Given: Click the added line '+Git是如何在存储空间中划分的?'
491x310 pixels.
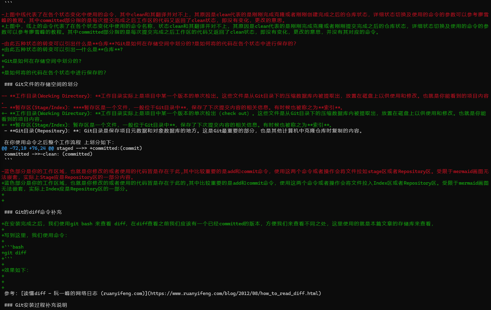Looking at the screenshot, I should pyautogui.click(x=42, y=61).
